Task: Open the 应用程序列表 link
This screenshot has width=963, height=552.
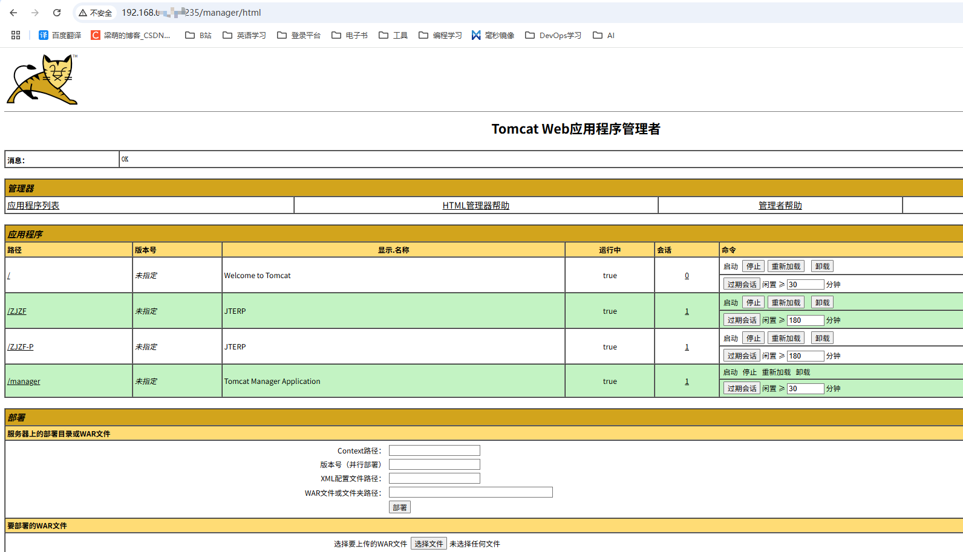Action: point(33,206)
